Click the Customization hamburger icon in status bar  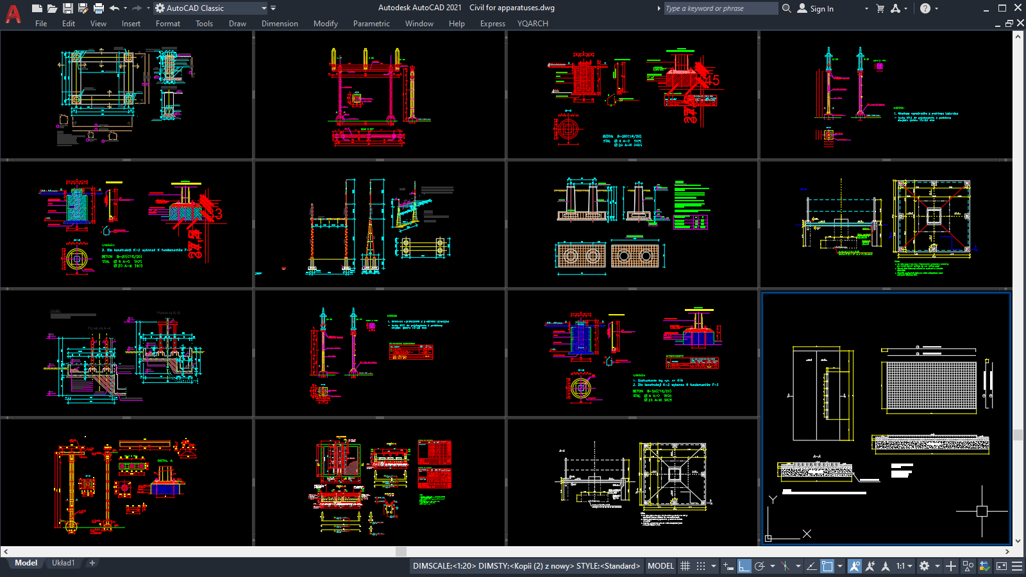[1016, 566]
